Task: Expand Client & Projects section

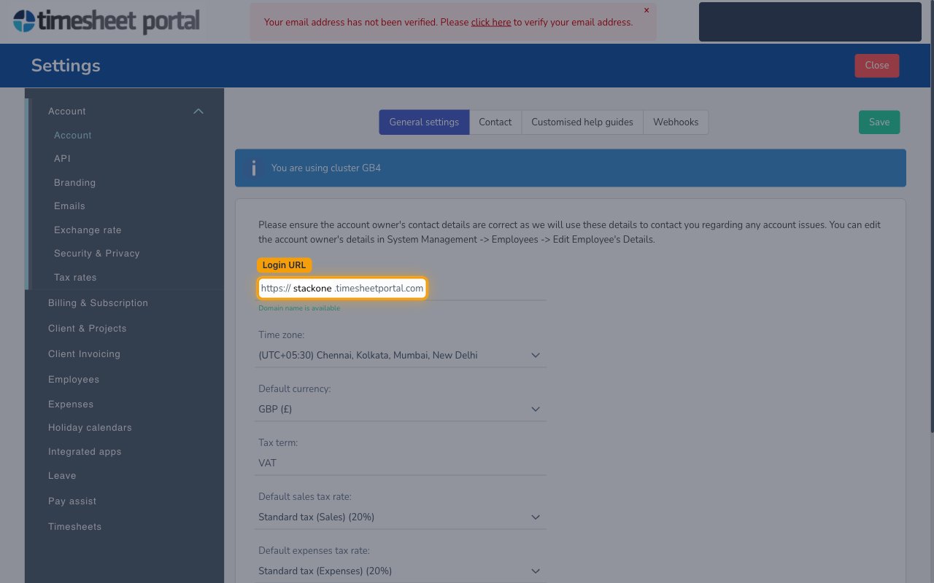Action: click(88, 329)
